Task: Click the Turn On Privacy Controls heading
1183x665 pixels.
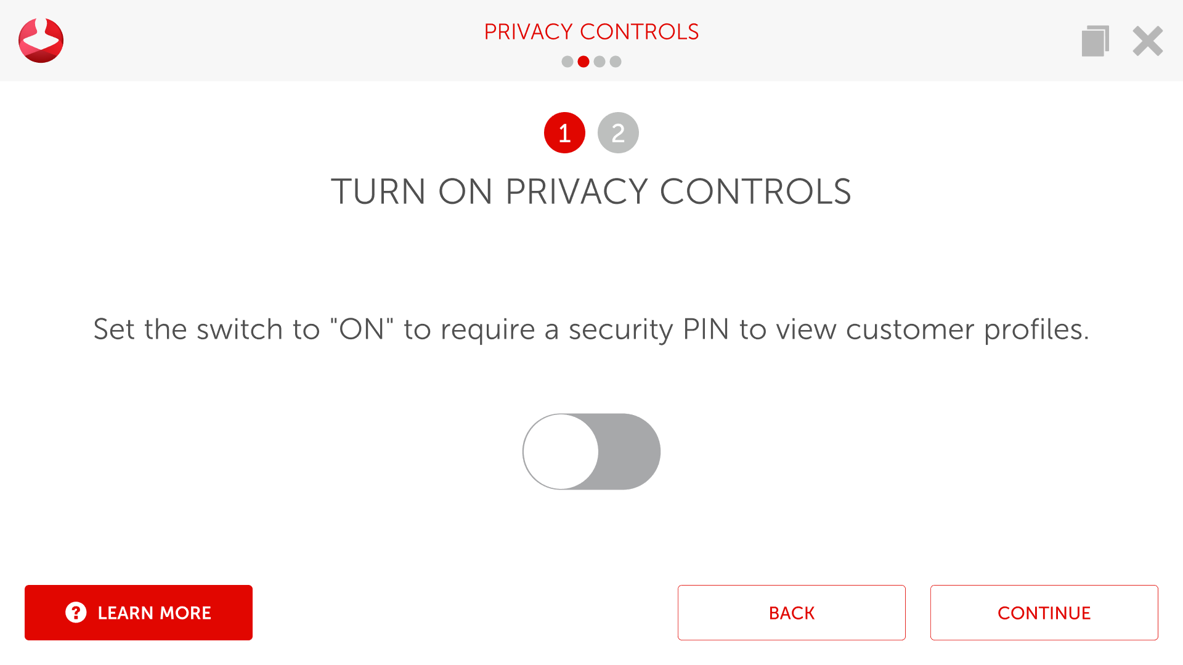Action: [591, 191]
